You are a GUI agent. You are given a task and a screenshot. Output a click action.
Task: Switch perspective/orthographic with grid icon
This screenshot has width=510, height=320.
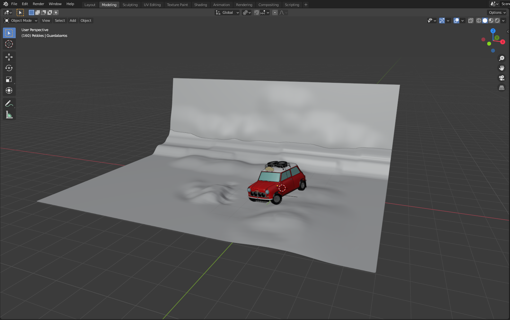point(502,88)
